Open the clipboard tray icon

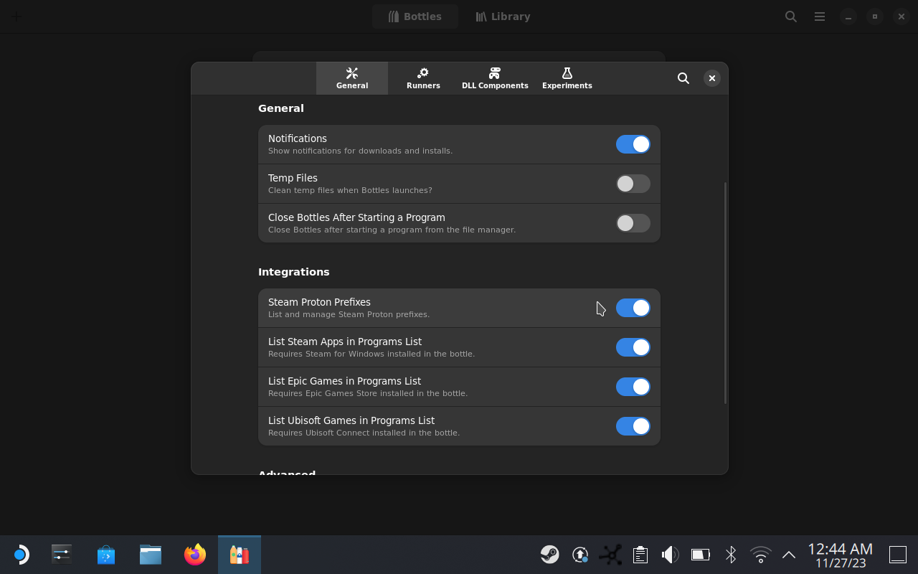point(640,555)
